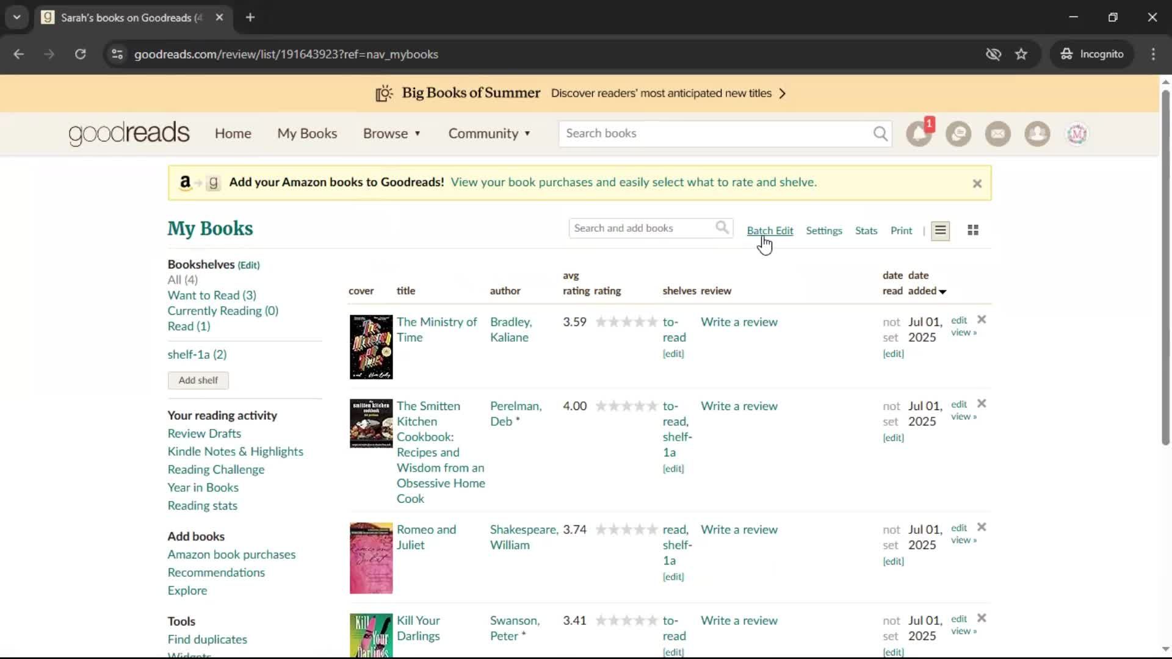Open the tab search dropdown arrow

click(x=16, y=17)
